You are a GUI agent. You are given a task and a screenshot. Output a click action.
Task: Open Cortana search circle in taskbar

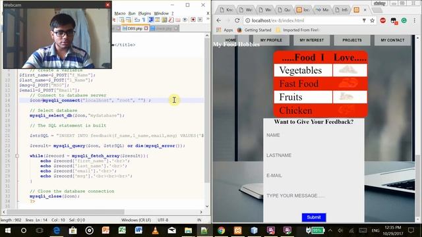pyautogui.click(x=24, y=230)
